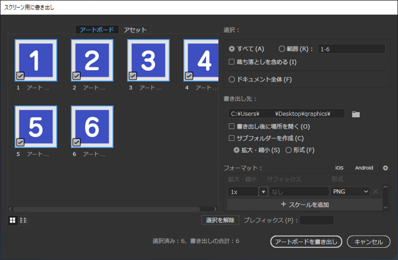Image resolution: width=398 pixels, height=260 pixels.
Task: Select artboard 1 thumbnail
Action: coord(36,60)
